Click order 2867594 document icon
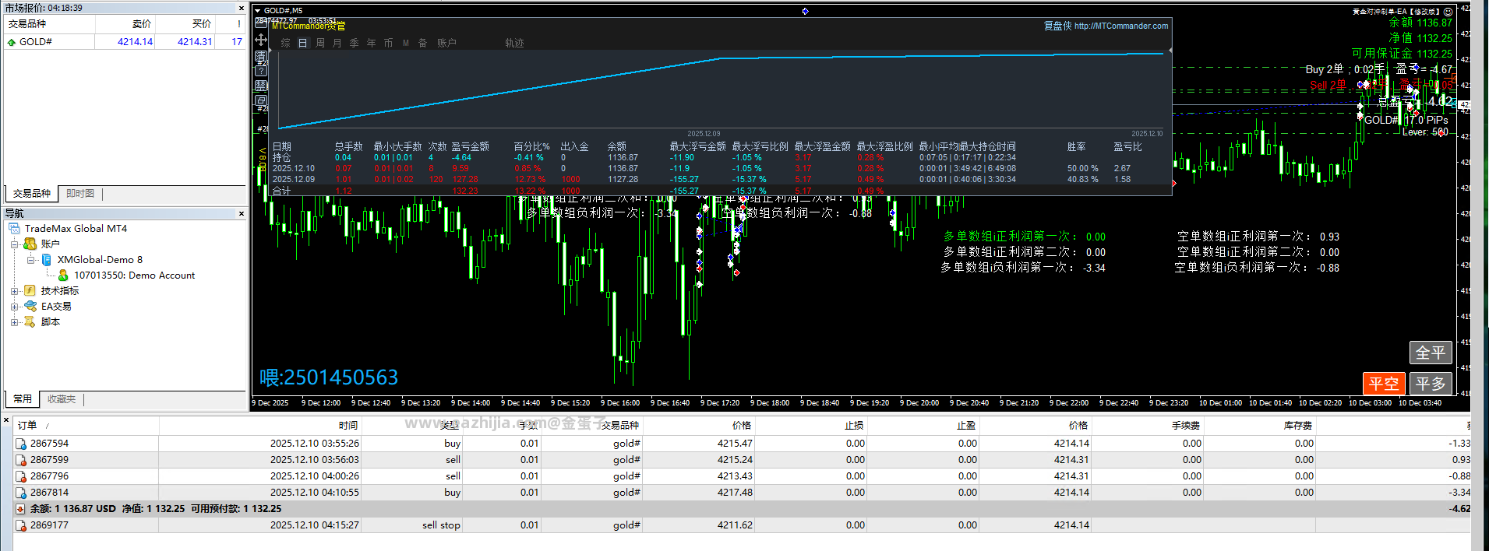1489x551 pixels. tap(21, 444)
